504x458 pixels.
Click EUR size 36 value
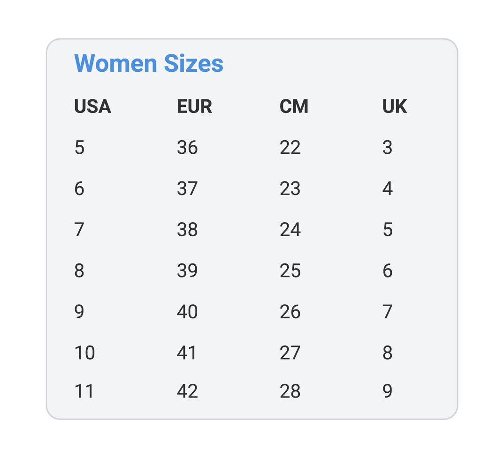coord(187,148)
